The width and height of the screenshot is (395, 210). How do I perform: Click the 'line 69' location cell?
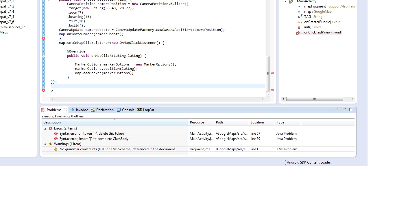point(255,139)
